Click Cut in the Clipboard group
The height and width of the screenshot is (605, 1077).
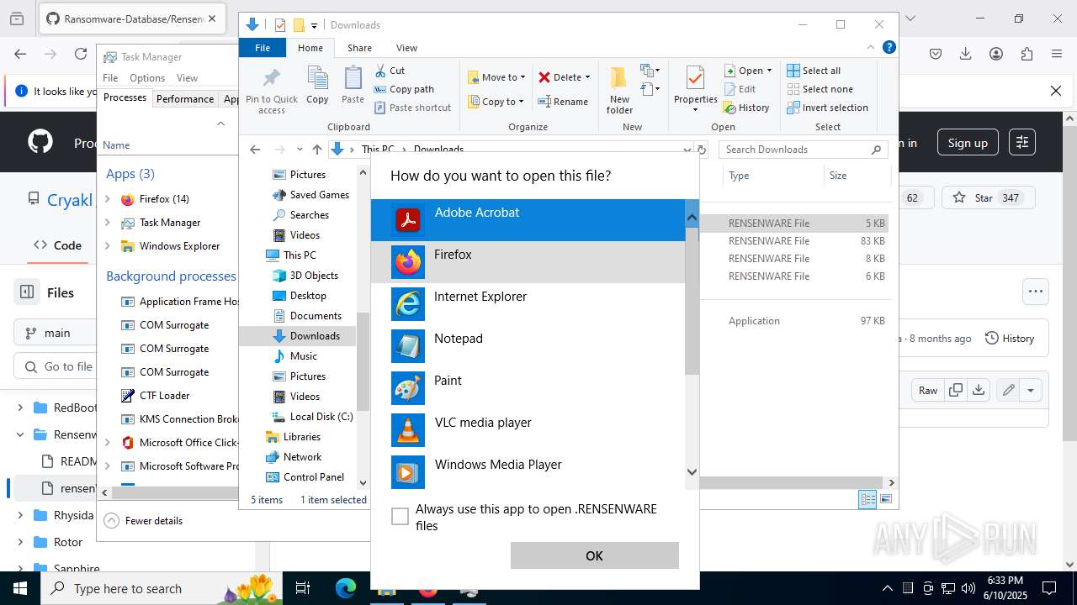[390, 71]
